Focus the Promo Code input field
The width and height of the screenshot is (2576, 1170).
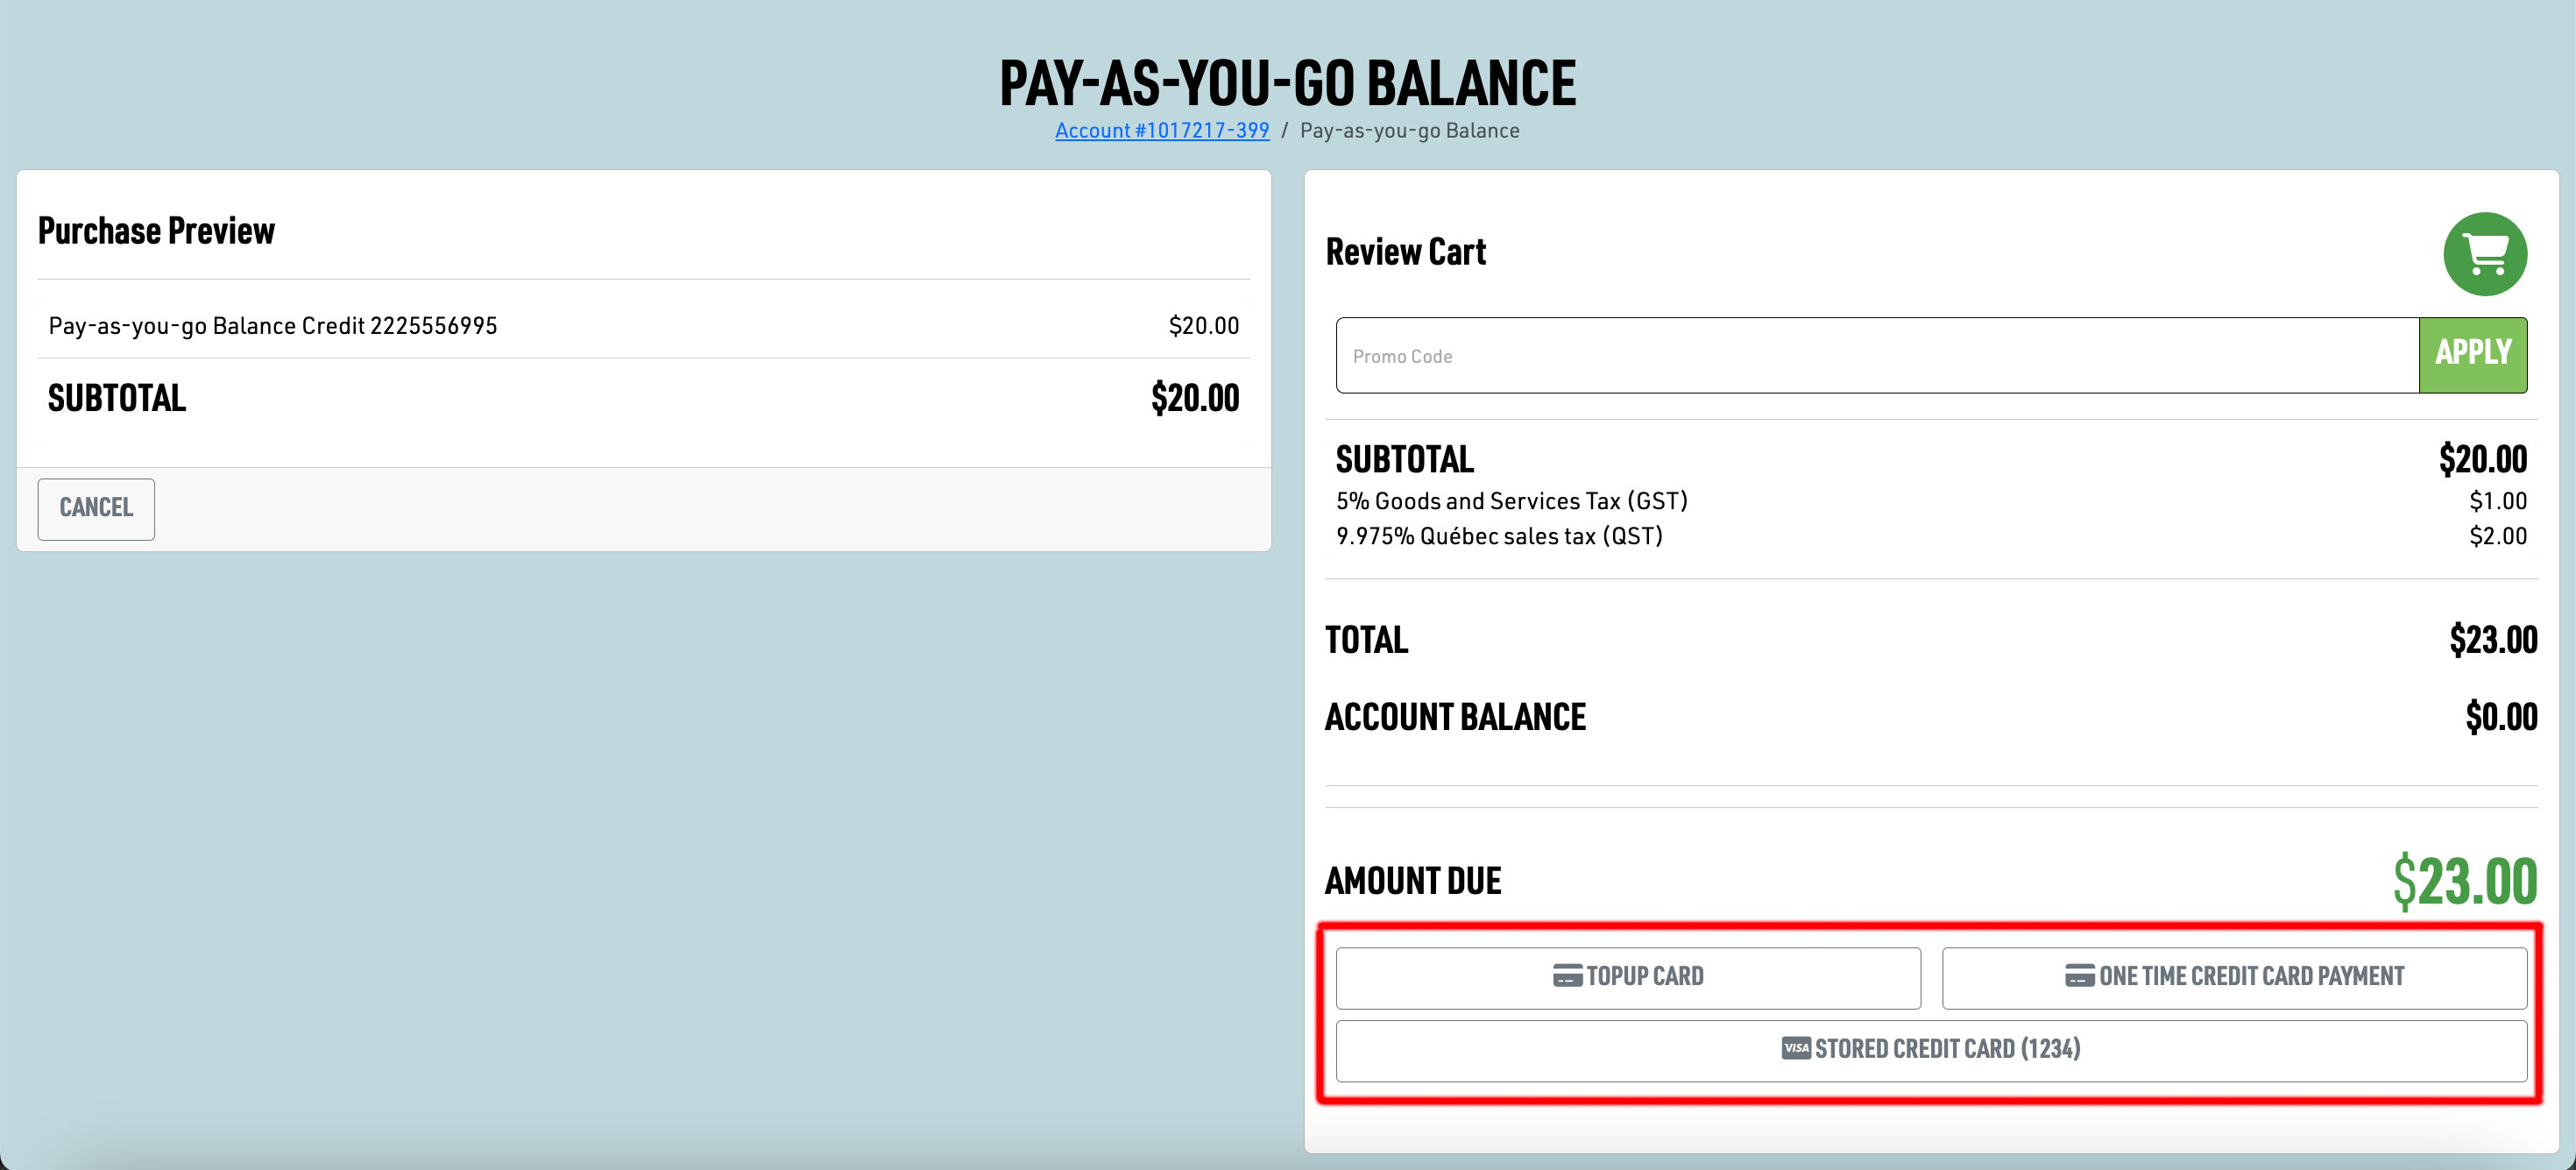(1876, 356)
